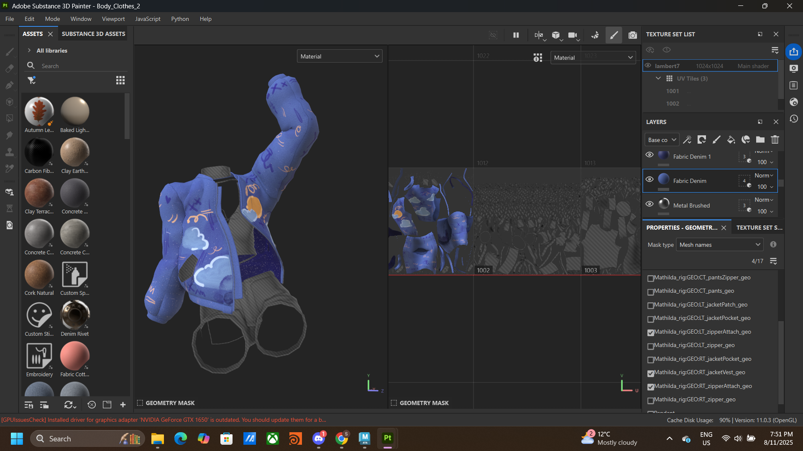Screen dimensions: 803x451
Task: Pause the viewport rendering
Action: (516, 35)
